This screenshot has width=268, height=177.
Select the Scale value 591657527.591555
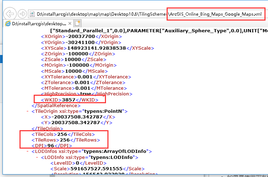pyautogui.click(x=96, y=169)
